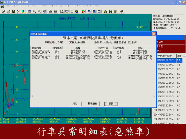Screen dimensions: 186x139
Task: Select 22:59:36 row in right data list
Action: (x=169, y=83)
